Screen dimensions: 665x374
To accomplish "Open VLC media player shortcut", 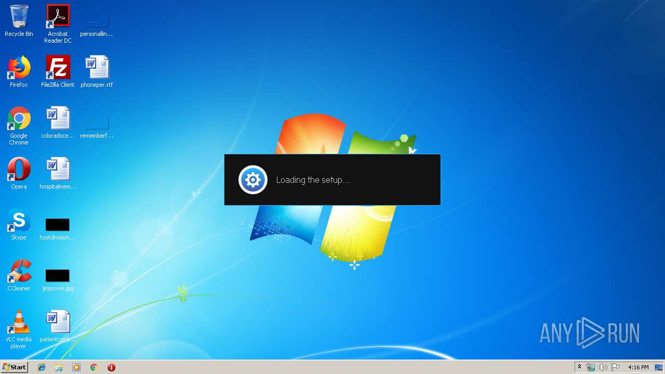I will tap(19, 329).
